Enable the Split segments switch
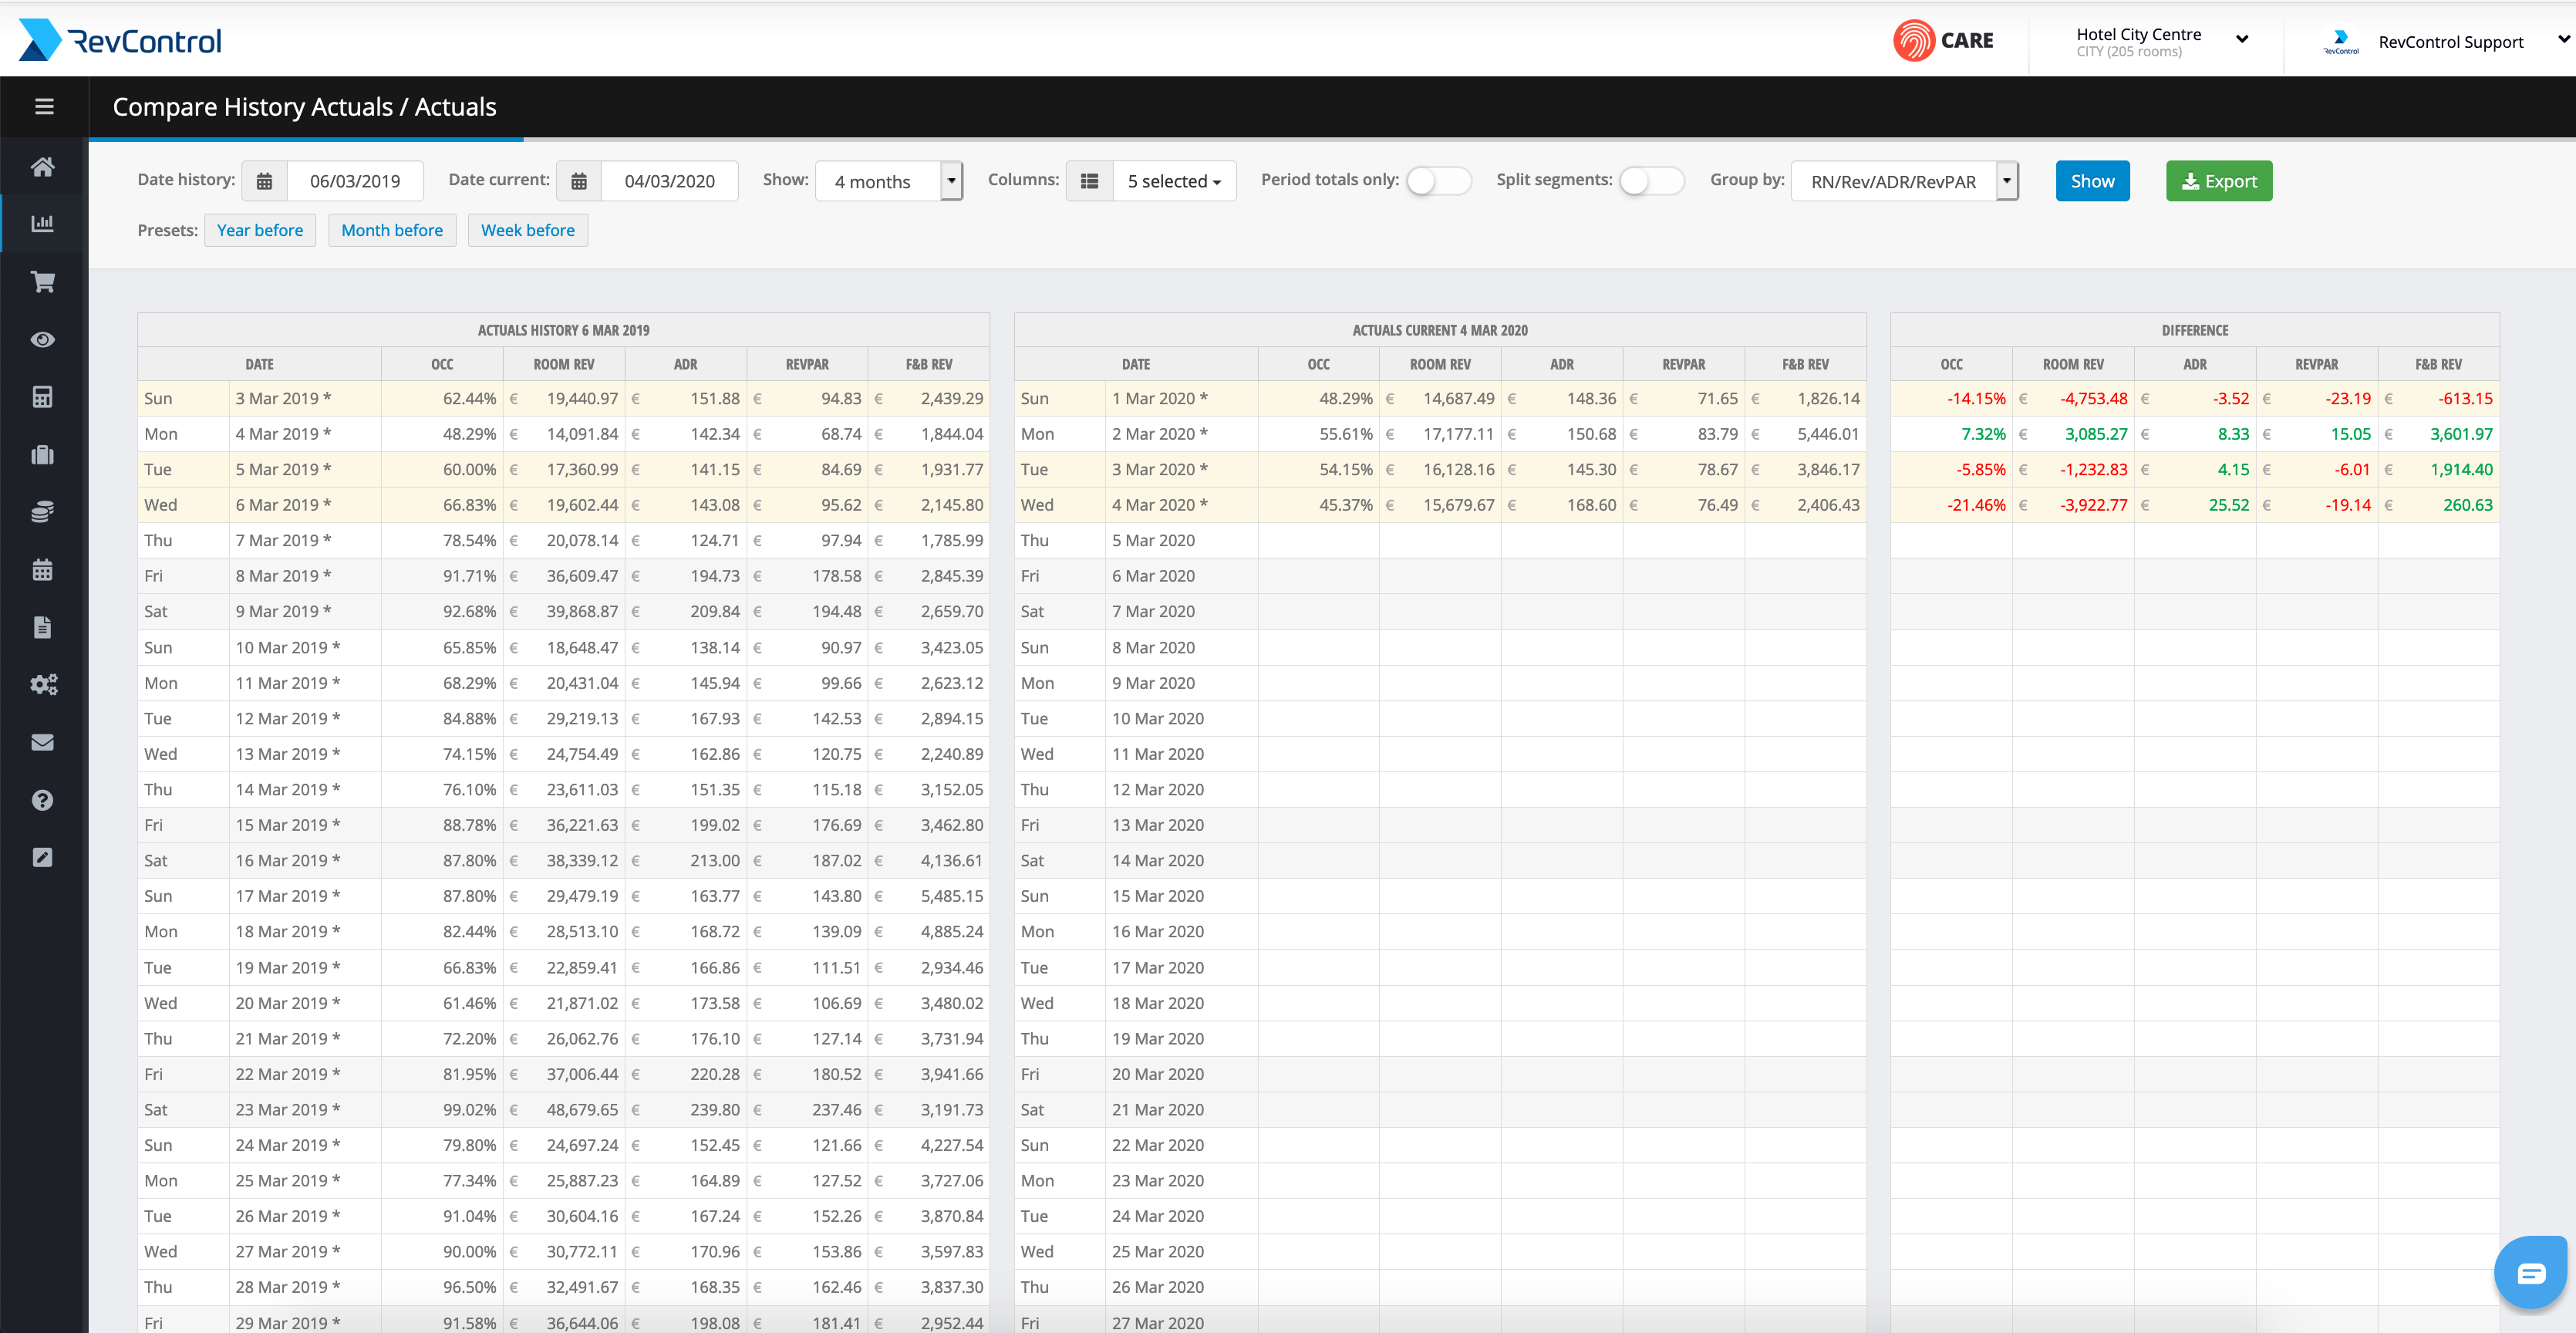The width and height of the screenshot is (2576, 1333). 1651,181
